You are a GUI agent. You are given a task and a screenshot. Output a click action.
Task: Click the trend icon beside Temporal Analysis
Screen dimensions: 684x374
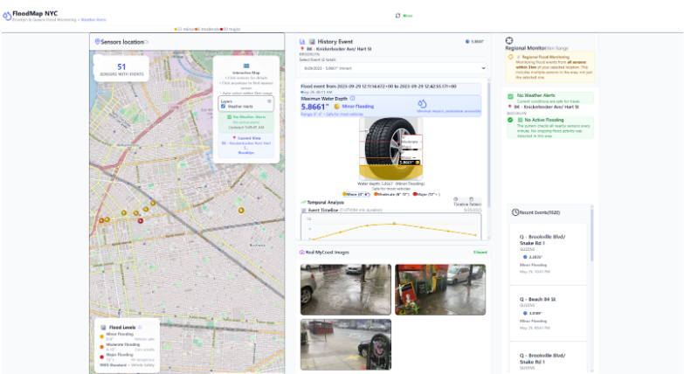point(303,203)
